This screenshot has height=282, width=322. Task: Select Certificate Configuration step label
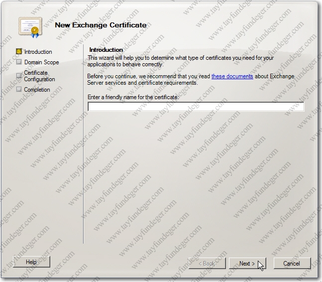[x=39, y=76]
